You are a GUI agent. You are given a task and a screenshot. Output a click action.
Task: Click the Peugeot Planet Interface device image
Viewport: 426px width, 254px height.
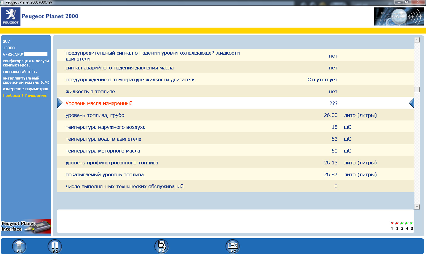pyautogui.click(x=26, y=226)
